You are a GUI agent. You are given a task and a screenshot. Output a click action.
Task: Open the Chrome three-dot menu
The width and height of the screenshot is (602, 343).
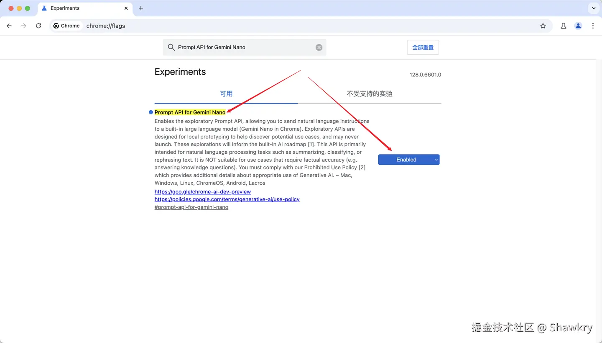point(593,26)
